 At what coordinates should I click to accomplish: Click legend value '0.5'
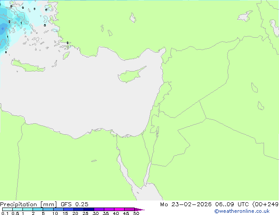pyautogui.click(x=15, y=213)
